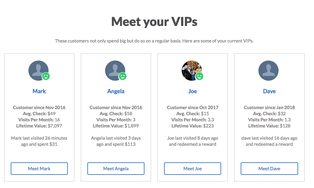Click Joe's last visited description text
Viewport: 314px width, 188px height.
tap(192, 141)
